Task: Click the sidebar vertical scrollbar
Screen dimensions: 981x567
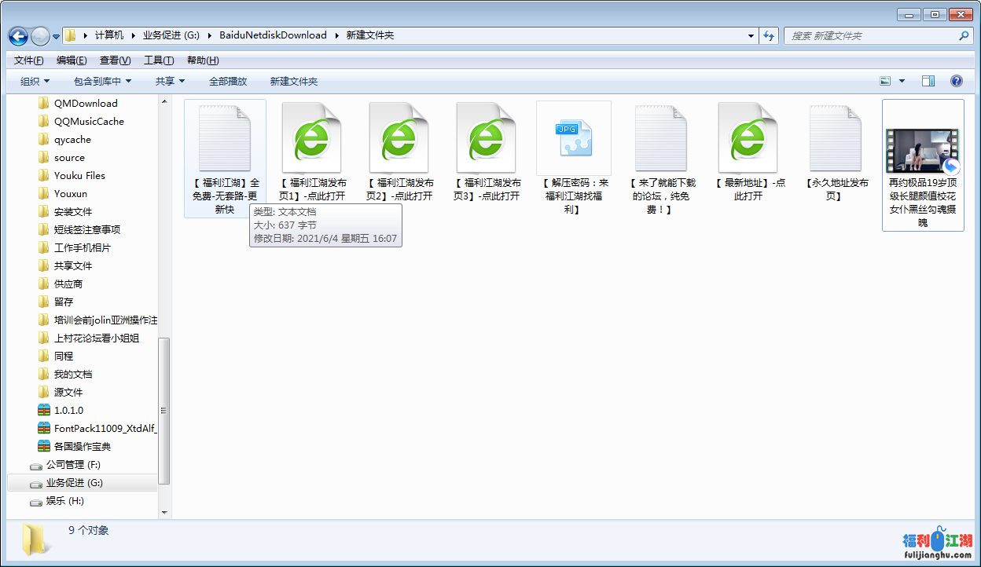Action: (x=164, y=408)
